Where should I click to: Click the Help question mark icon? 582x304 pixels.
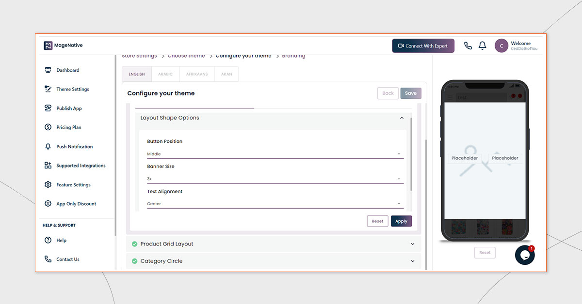[48, 240]
